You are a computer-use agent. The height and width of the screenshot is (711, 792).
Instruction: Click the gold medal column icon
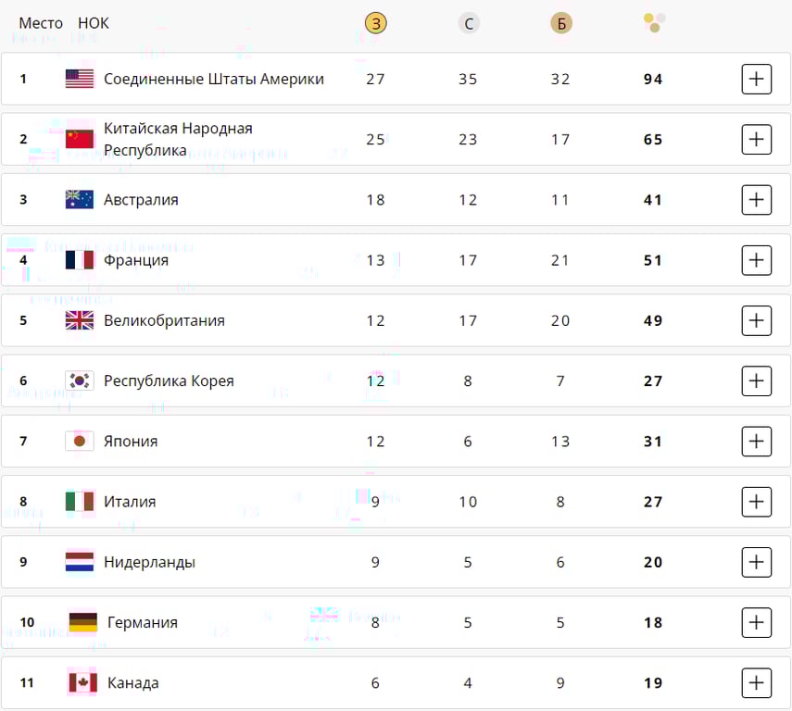coord(375,23)
